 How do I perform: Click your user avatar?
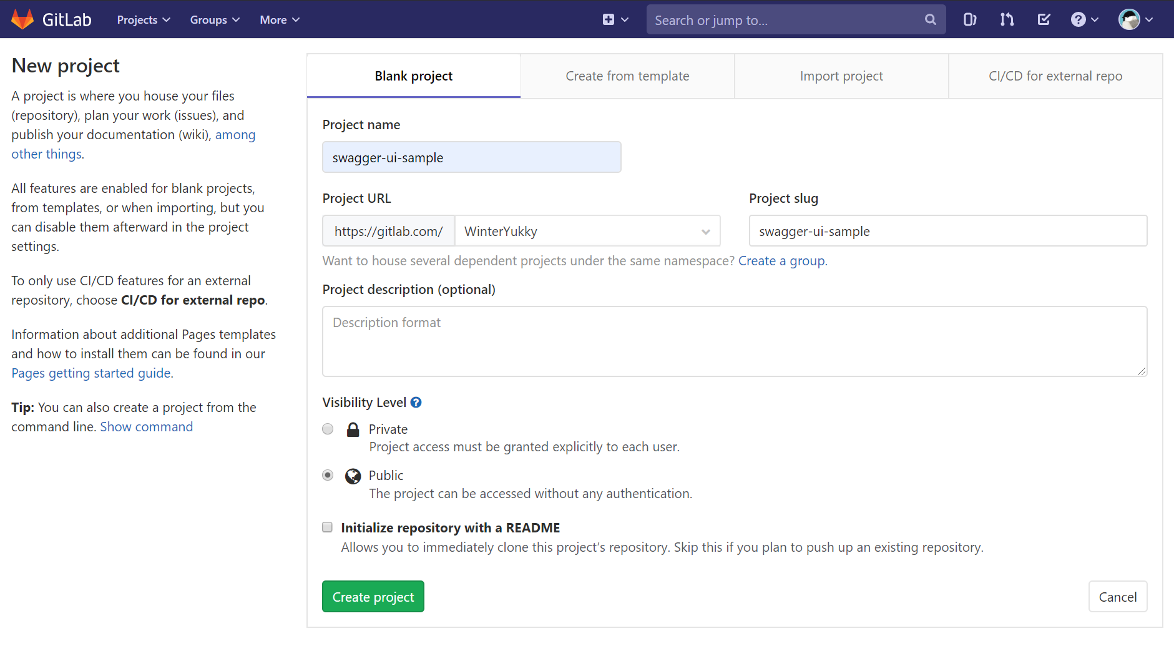tap(1130, 19)
